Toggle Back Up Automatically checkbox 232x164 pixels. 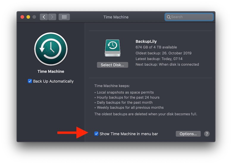(x=30, y=81)
